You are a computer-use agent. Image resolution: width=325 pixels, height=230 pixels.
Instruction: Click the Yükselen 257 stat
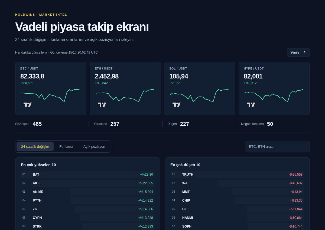pyautogui.click(x=106, y=124)
